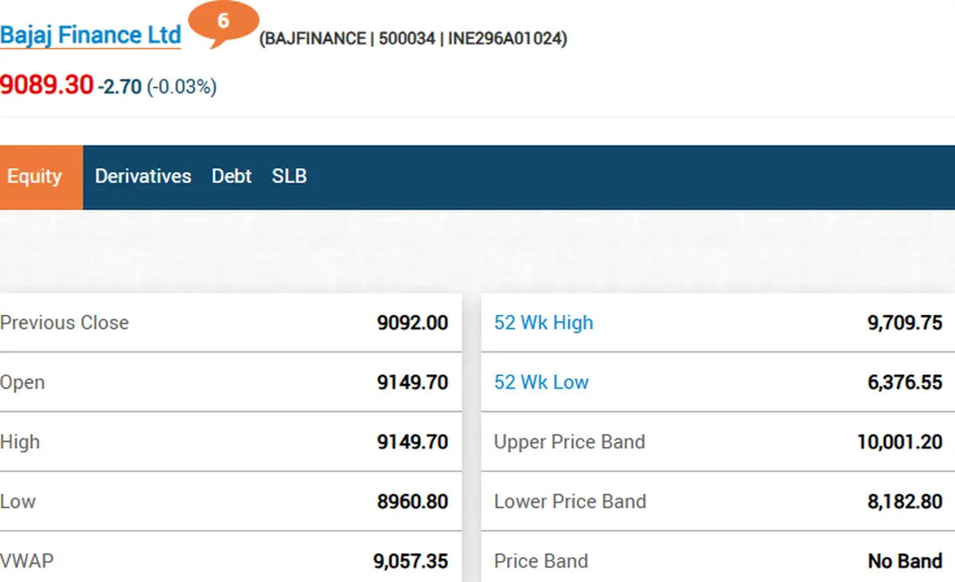Click the price change -2.70 (-0.03%)
Image resolution: width=955 pixels, height=582 pixels.
[x=157, y=87]
